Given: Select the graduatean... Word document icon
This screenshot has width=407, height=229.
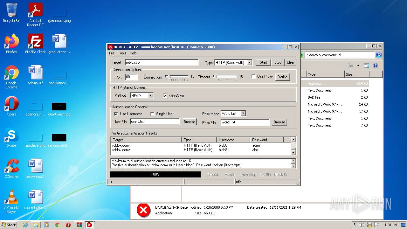Looking at the screenshot, I should 59,44.
